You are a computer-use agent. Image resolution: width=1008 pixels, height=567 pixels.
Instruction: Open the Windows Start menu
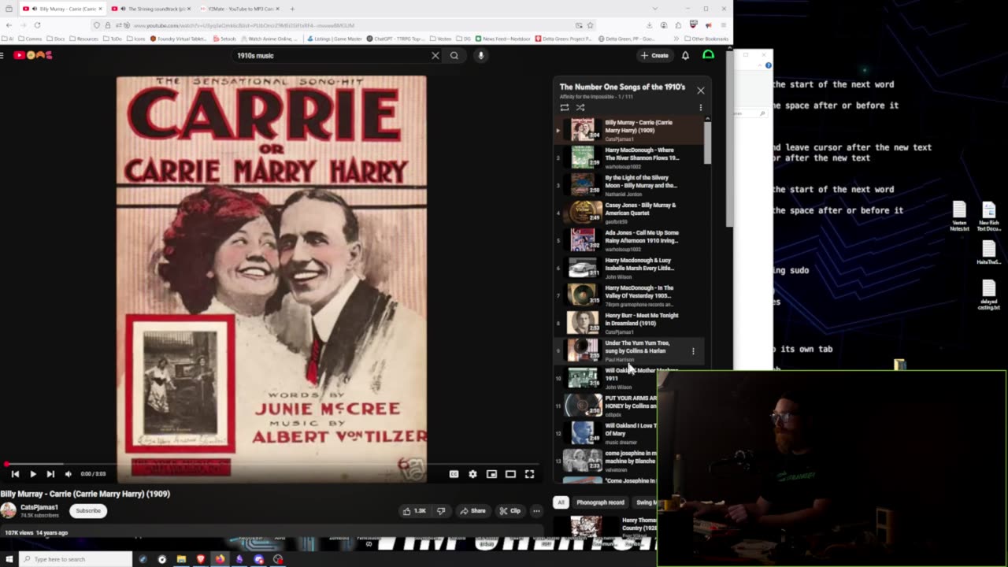(x=9, y=559)
